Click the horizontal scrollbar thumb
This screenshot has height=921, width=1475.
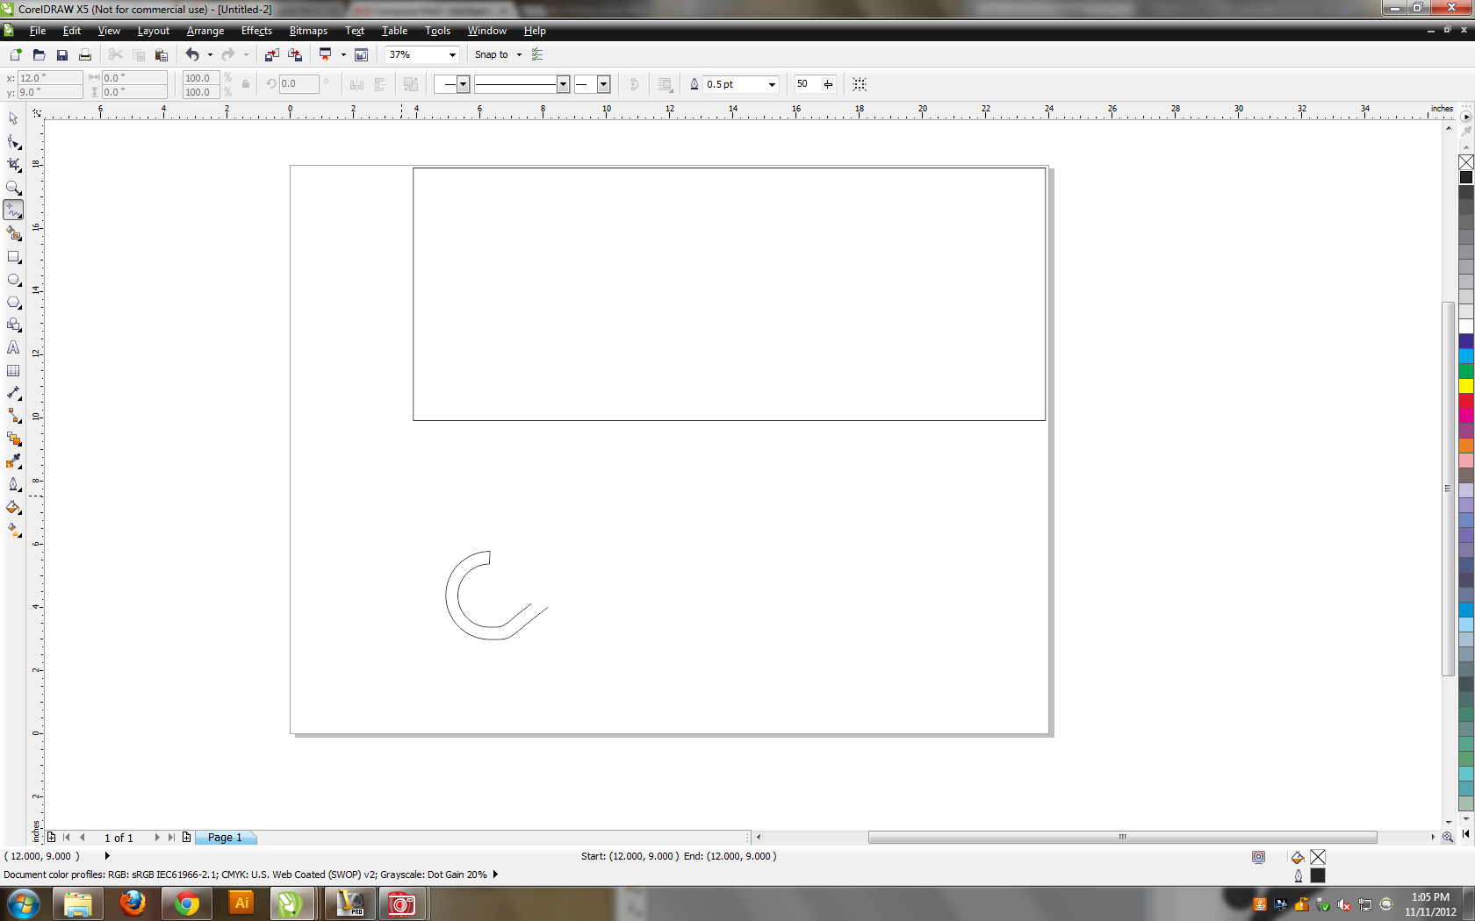click(1122, 838)
